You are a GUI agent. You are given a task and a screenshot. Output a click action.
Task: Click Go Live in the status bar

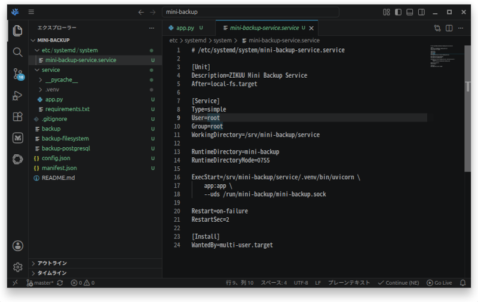(x=439, y=283)
